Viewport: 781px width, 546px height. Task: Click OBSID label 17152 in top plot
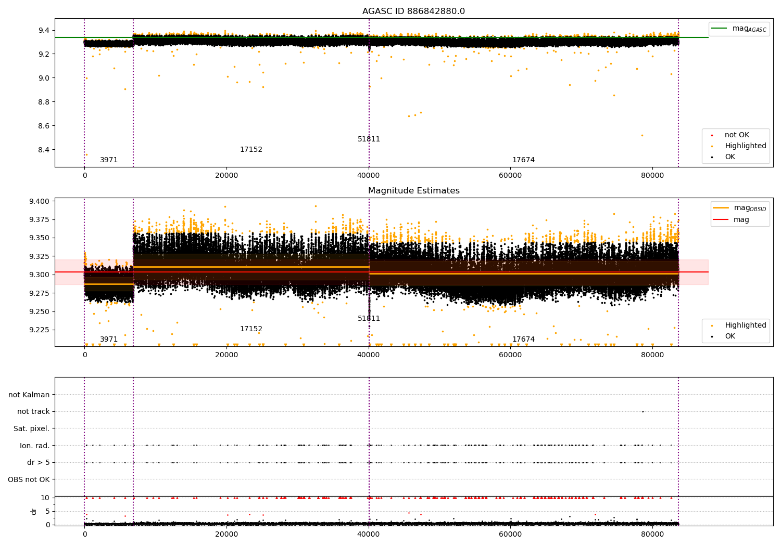251,150
